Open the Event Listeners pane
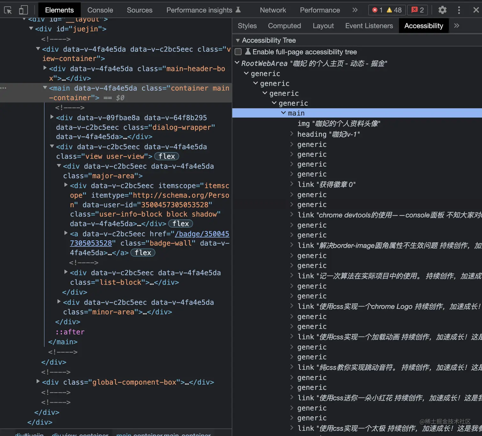This screenshot has height=436, width=482. point(369,26)
